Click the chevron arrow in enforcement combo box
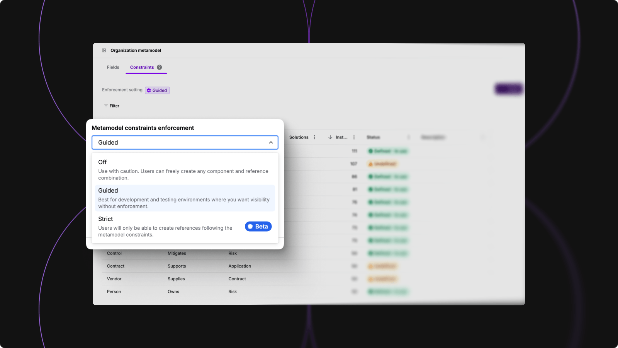 pyautogui.click(x=271, y=142)
